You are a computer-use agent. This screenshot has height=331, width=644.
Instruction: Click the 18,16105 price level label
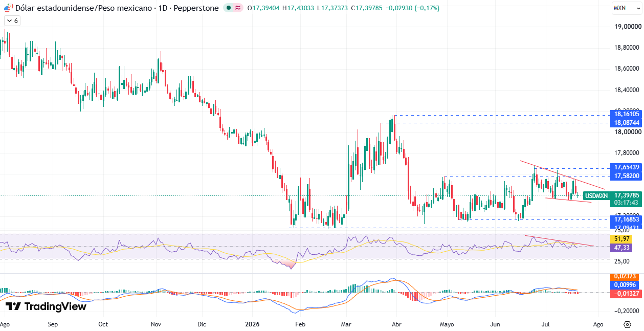click(627, 115)
